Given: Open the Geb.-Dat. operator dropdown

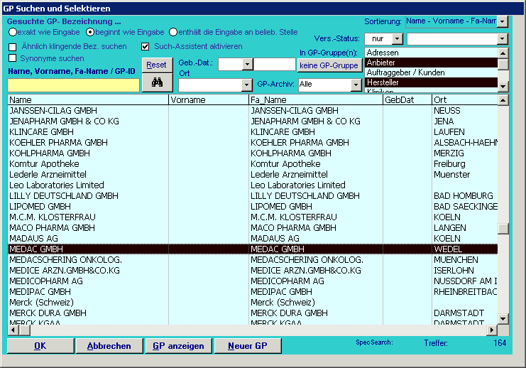Looking at the screenshot, I should 247,64.
